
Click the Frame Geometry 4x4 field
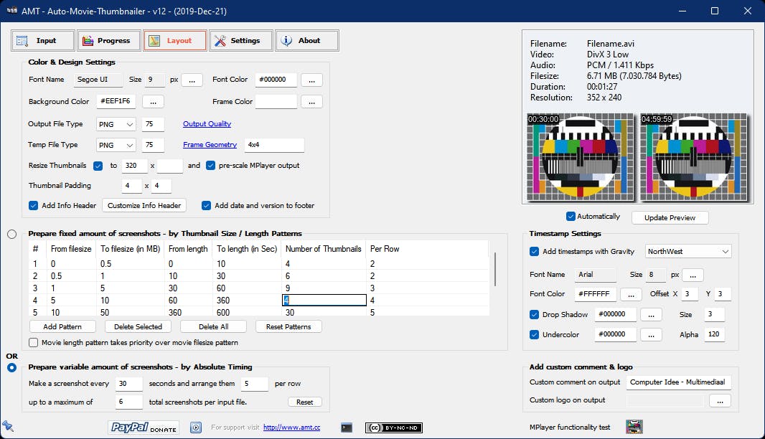[274, 145]
